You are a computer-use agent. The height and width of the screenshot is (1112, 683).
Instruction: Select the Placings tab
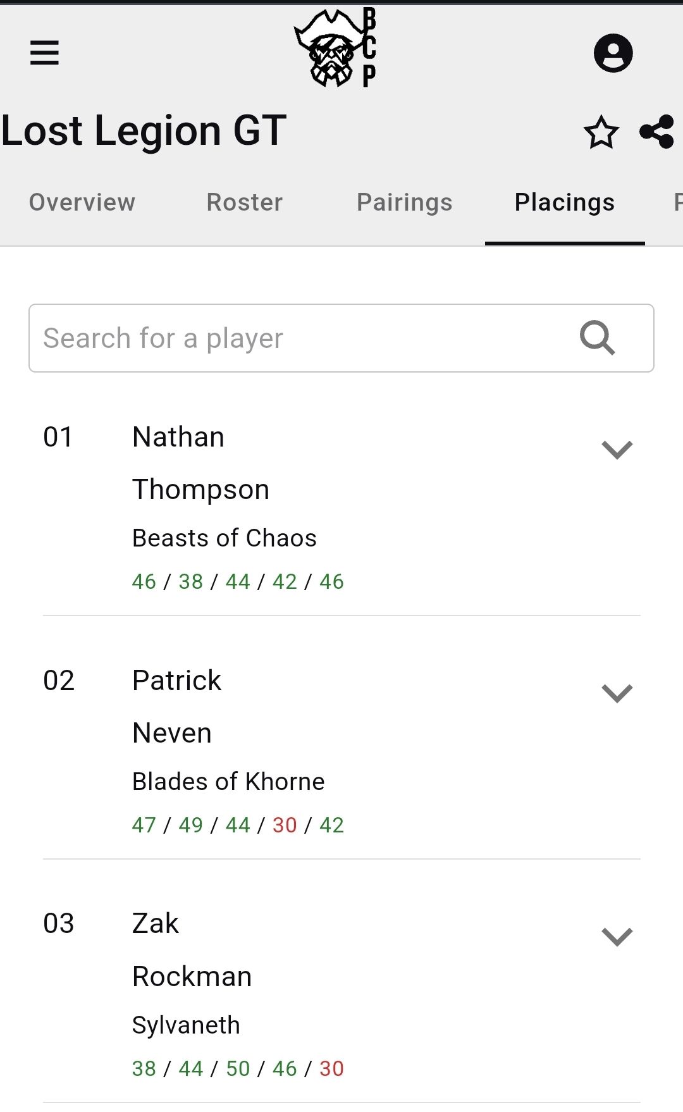coord(565,202)
